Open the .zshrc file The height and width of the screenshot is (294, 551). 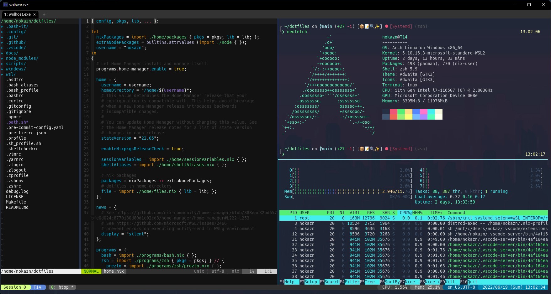tap(13, 186)
